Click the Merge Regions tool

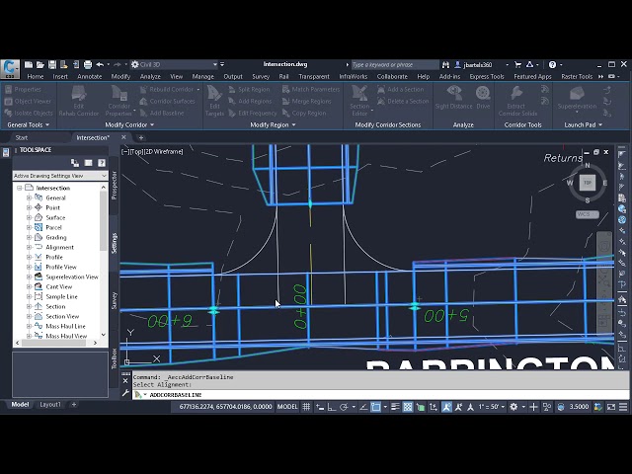(307, 101)
